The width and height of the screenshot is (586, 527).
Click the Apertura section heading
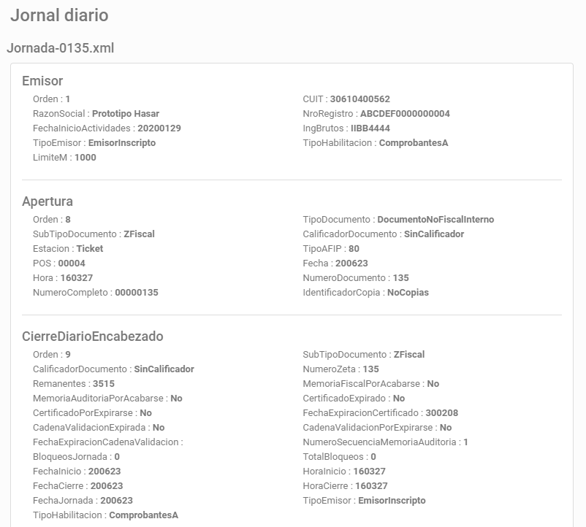[x=47, y=201]
